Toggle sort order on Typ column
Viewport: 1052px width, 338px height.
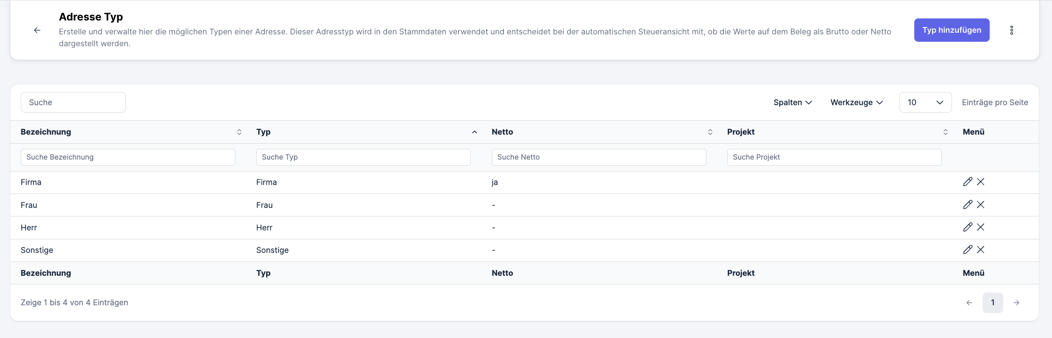(x=474, y=132)
